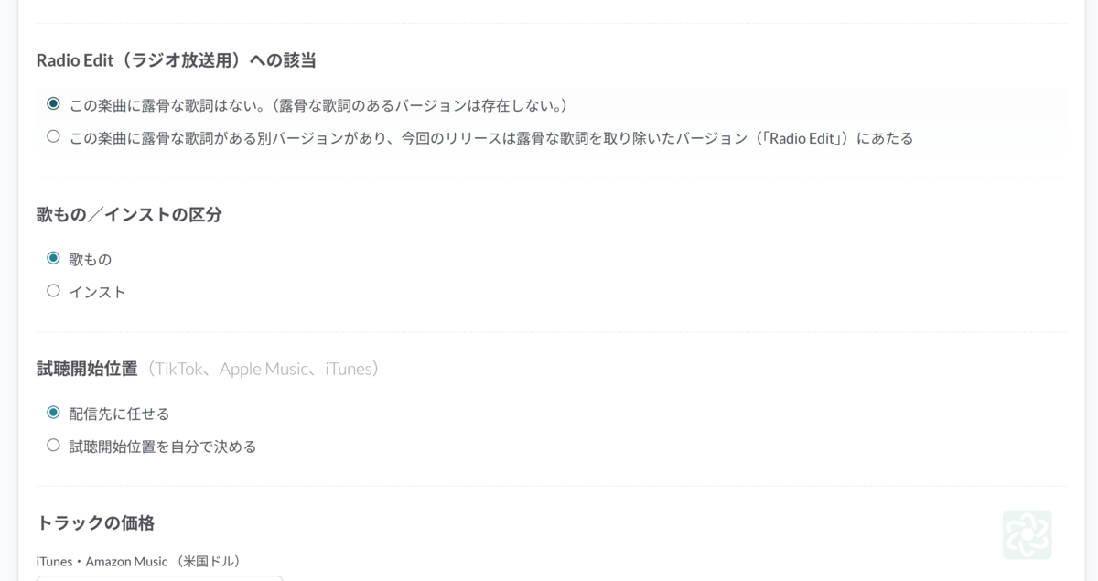Click the 'Radio Edit（ラジオ放送用）への該当' heading

[177, 60]
